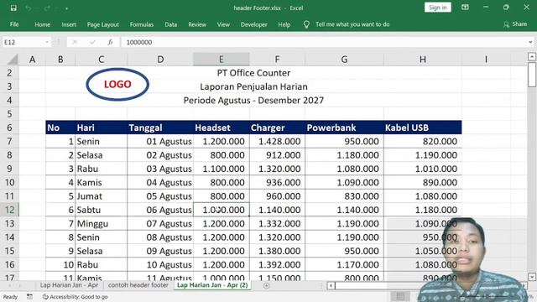Viewport: 537px width, 302px height.
Task: Click the Ribbon Display Options icon
Action: (465, 8)
